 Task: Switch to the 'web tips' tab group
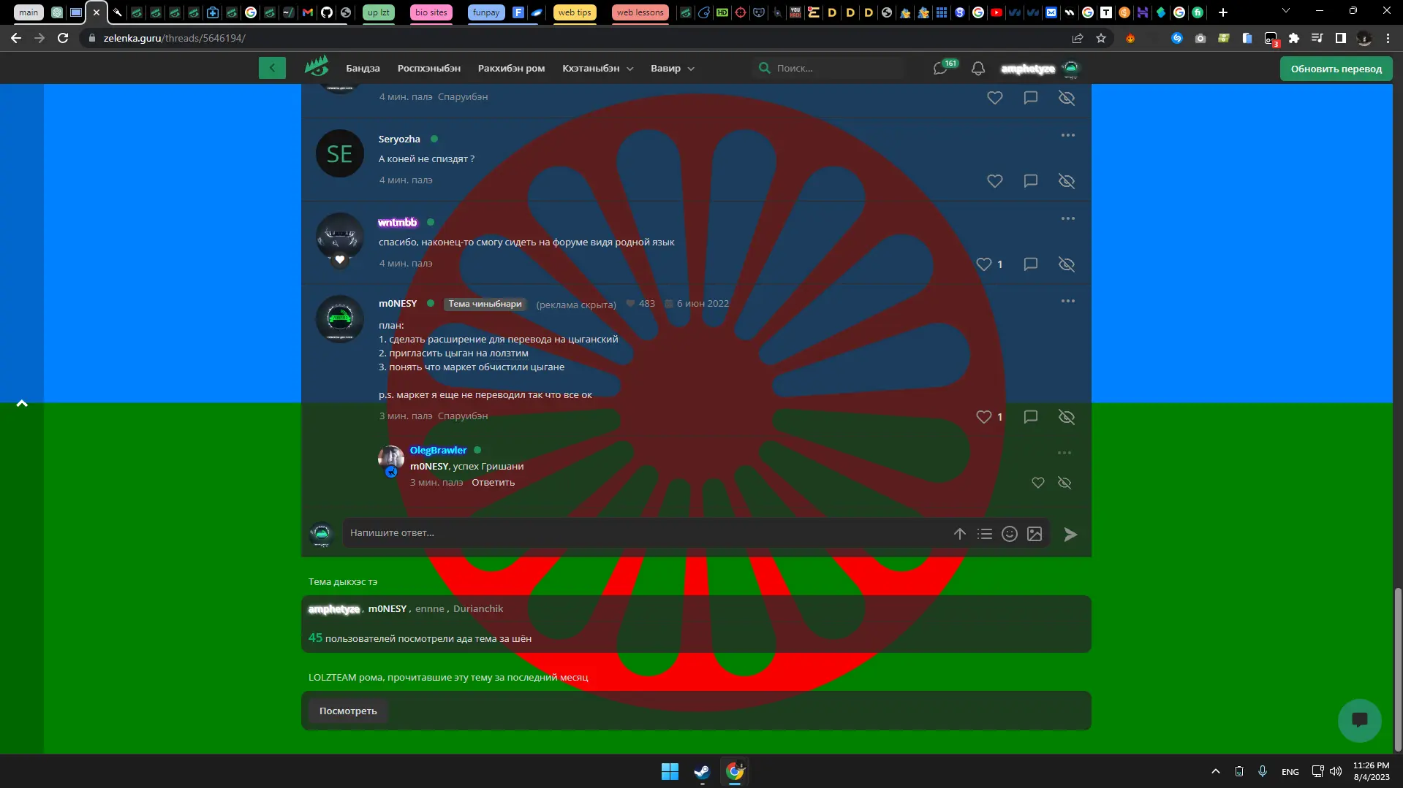(575, 12)
